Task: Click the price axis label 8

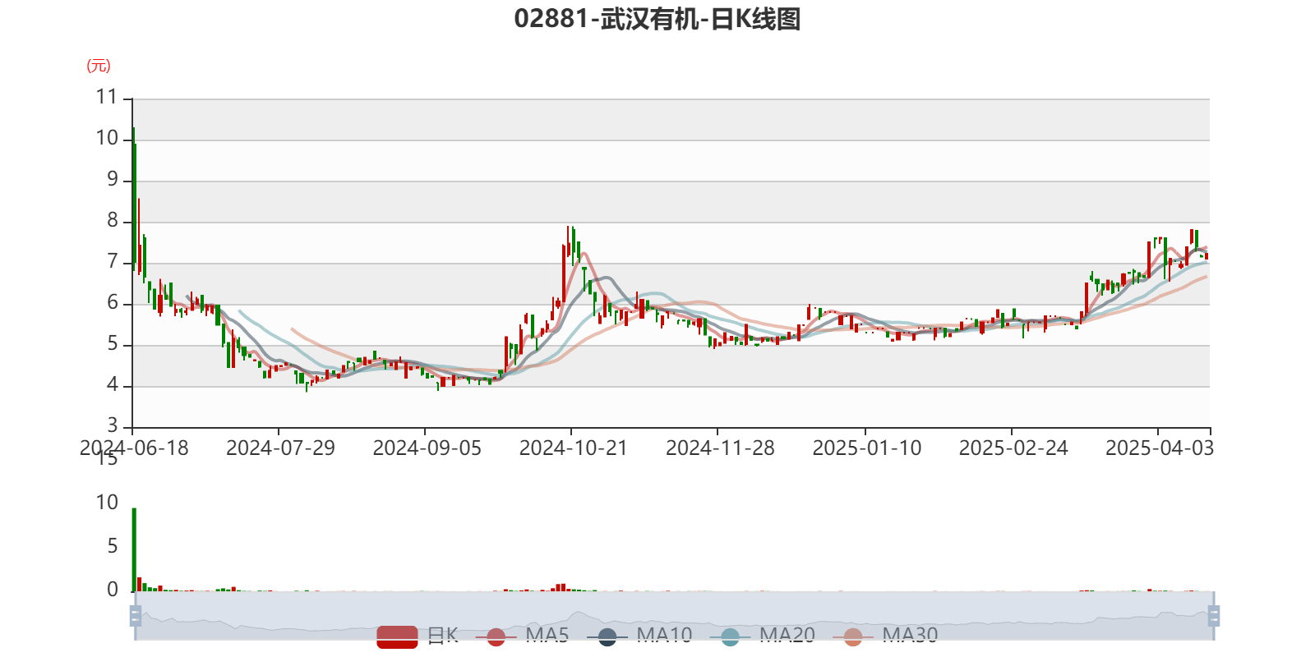Action: pos(113,220)
